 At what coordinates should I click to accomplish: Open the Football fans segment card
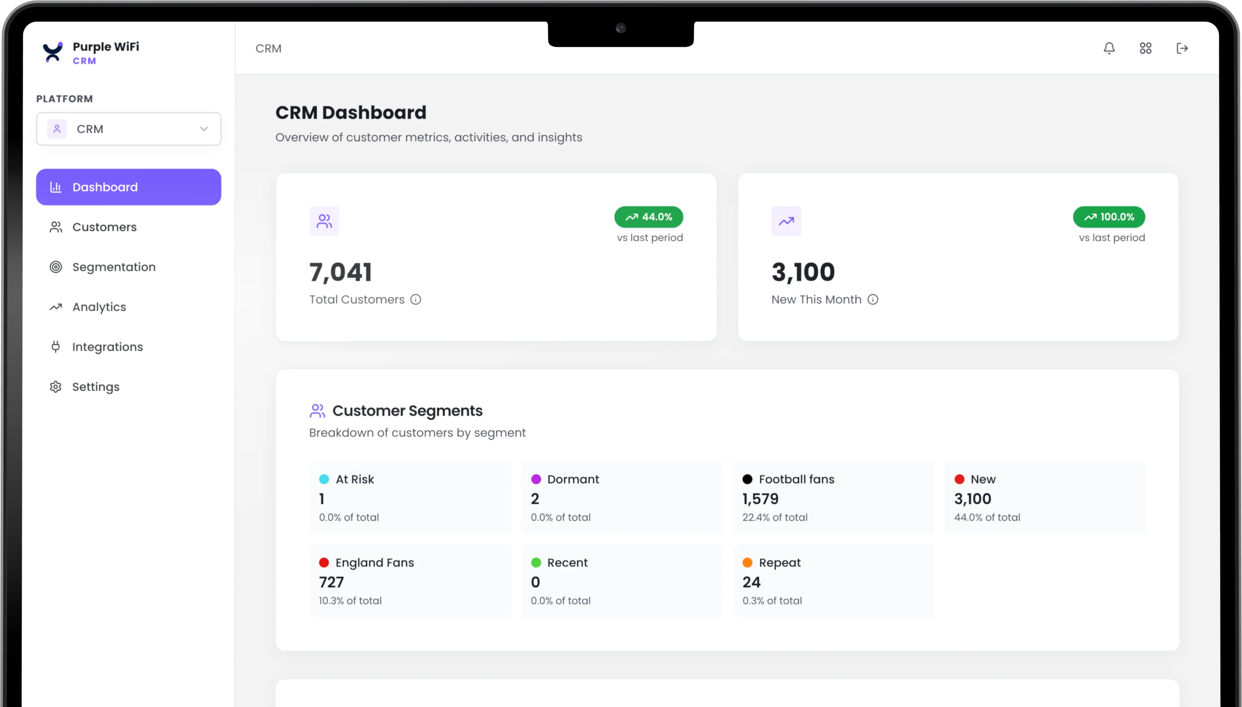click(833, 497)
